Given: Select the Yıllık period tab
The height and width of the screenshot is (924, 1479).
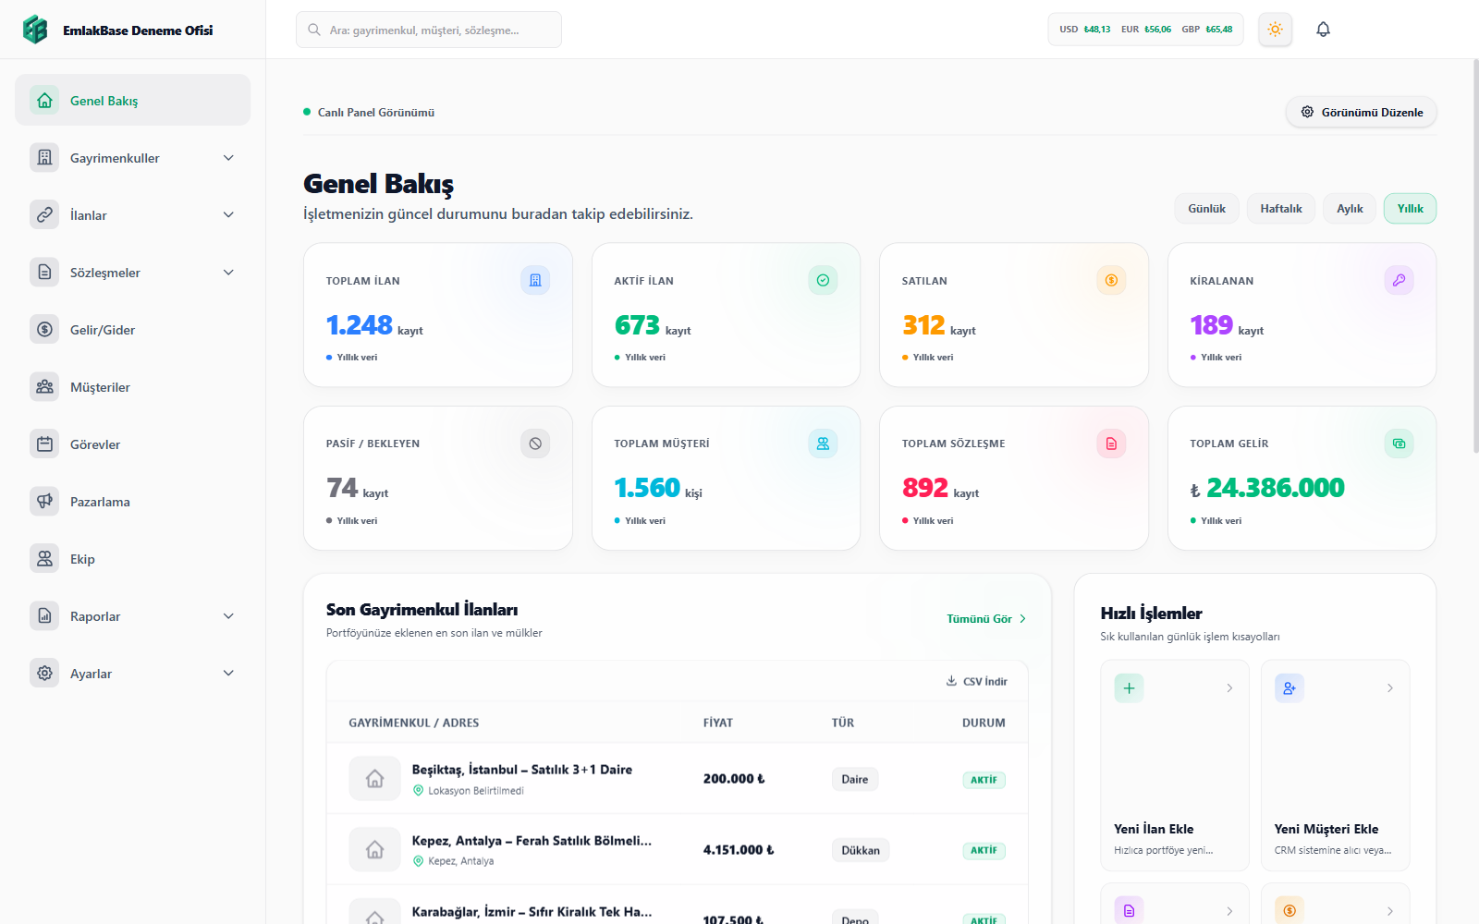Looking at the screenshot, I should tap(1410, 209).
